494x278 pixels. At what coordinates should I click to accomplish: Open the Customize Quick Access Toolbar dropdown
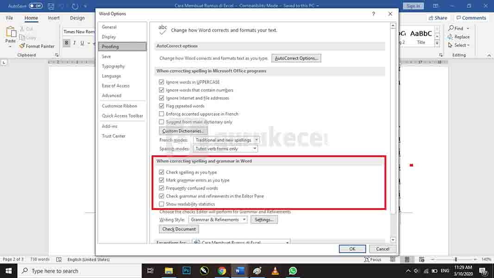[x=85, y=6]
